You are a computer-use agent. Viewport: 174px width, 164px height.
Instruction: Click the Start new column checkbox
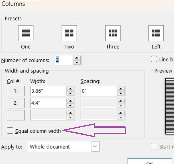coord(154,146)
